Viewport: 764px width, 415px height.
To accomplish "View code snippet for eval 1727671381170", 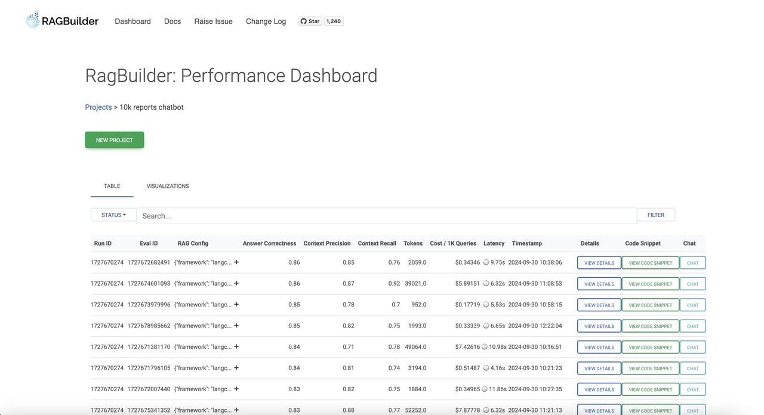I will (651, 348).
